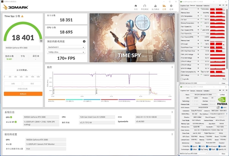Click screenshot camera icon in GPU-Z Sensors window
Screen dimensions: 229x156
pos(220,5)
